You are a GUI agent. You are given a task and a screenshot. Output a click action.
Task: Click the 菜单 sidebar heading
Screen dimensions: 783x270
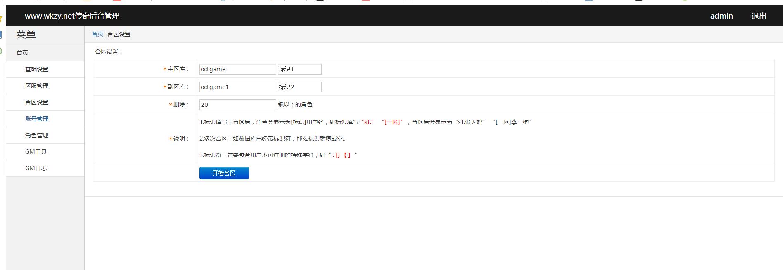[x=26, y=35]
